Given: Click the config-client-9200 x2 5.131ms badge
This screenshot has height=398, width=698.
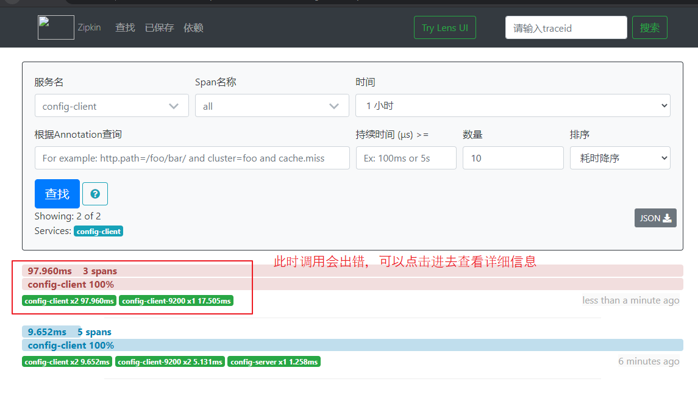Looking at the screenshot, I should pos(170,361).
